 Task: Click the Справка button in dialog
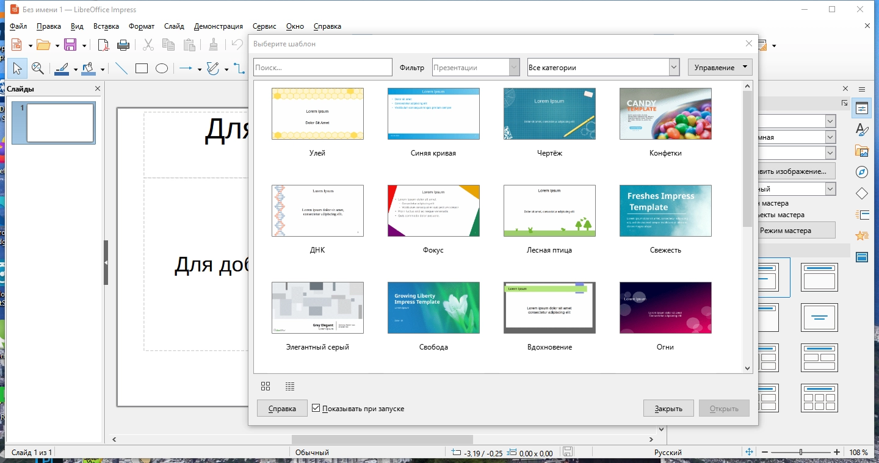[x=282, y=408]
